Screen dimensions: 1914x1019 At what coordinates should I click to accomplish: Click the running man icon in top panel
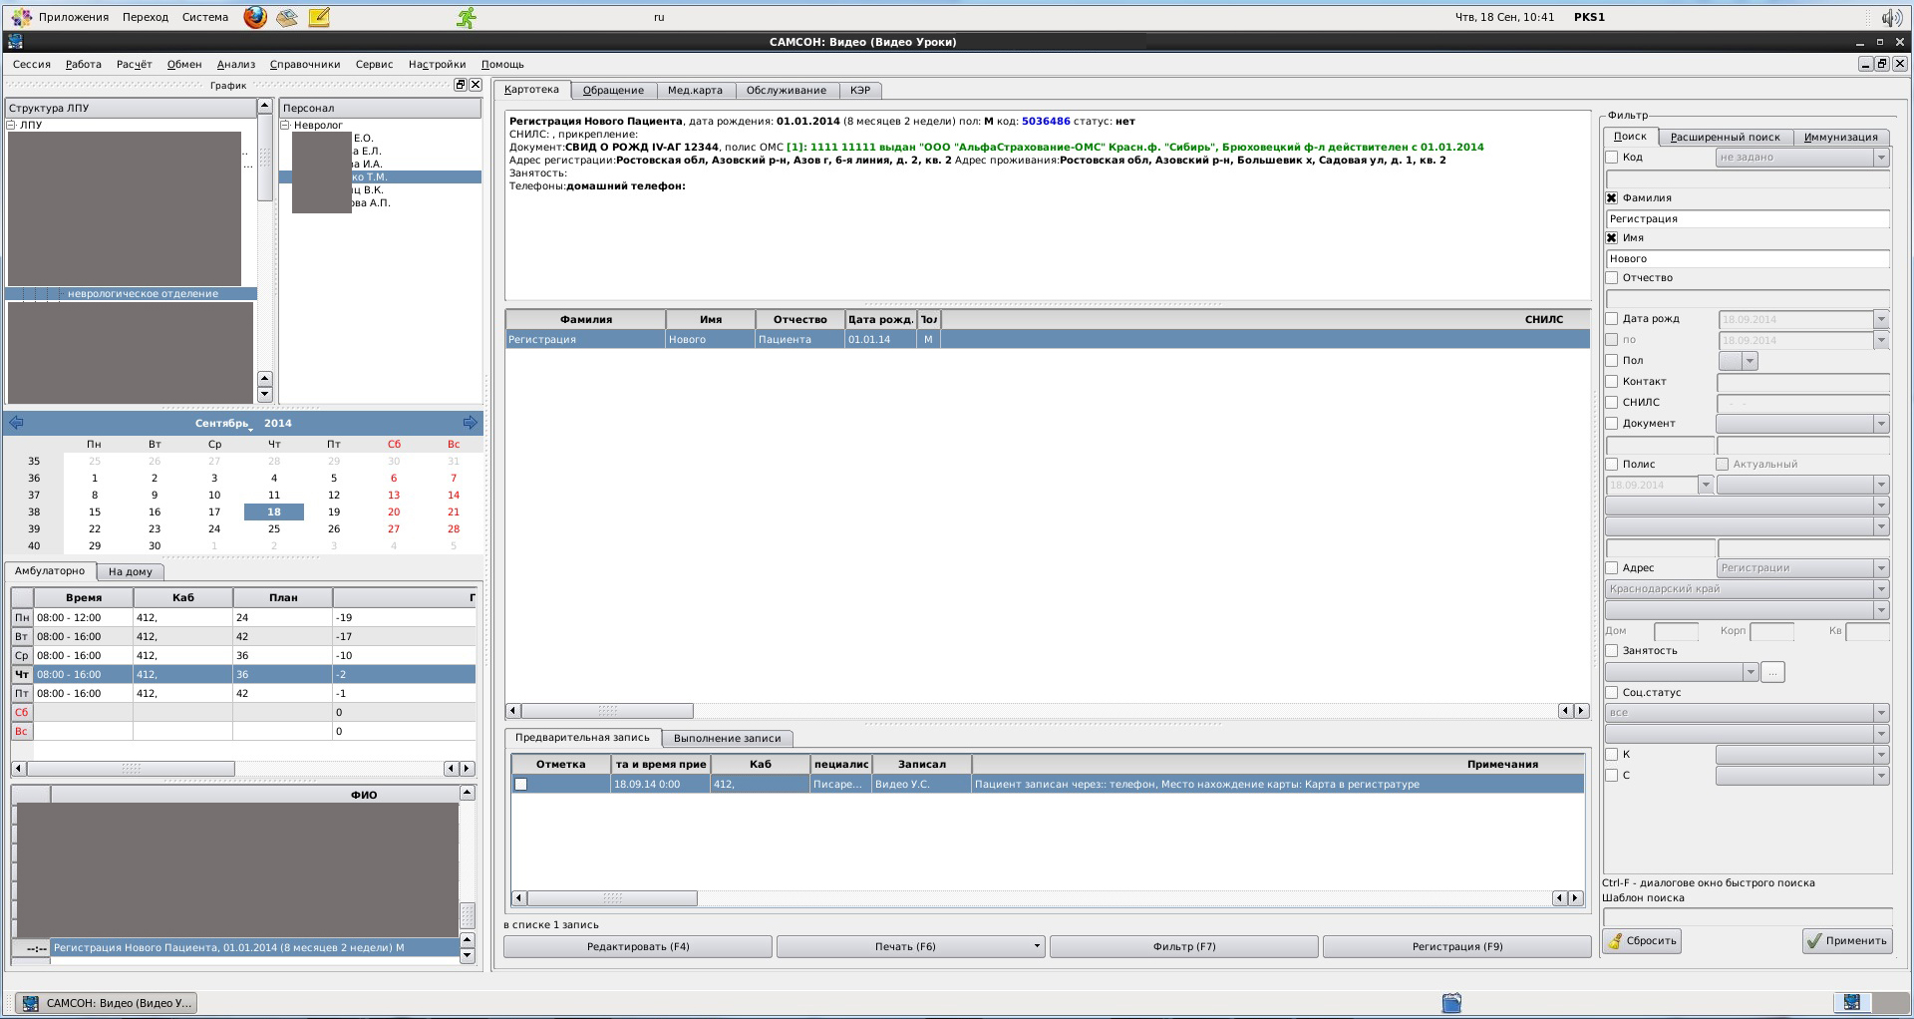click(x=467, y=17)
